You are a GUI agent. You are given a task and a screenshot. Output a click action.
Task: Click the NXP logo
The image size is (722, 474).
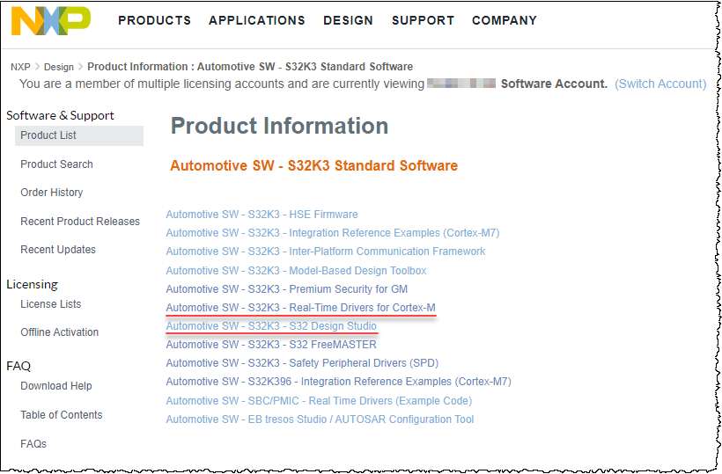tap(50, 21)
